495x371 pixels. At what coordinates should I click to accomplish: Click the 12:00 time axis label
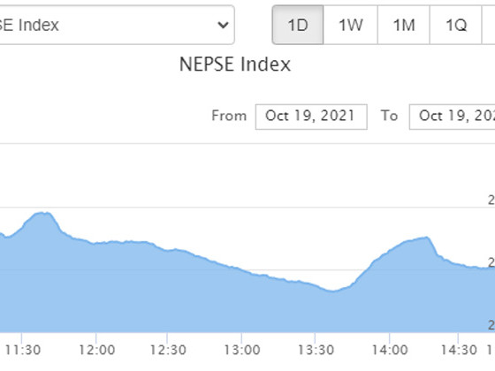[97, 350]
